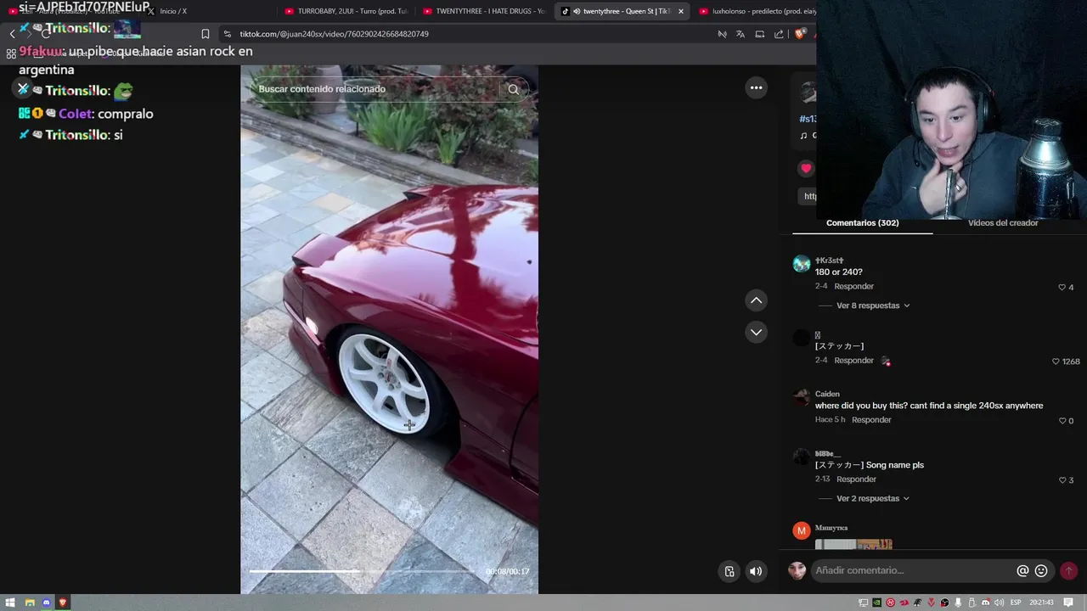Toggle floating player icon beside volume button
1087x611 pixels.
729,571
